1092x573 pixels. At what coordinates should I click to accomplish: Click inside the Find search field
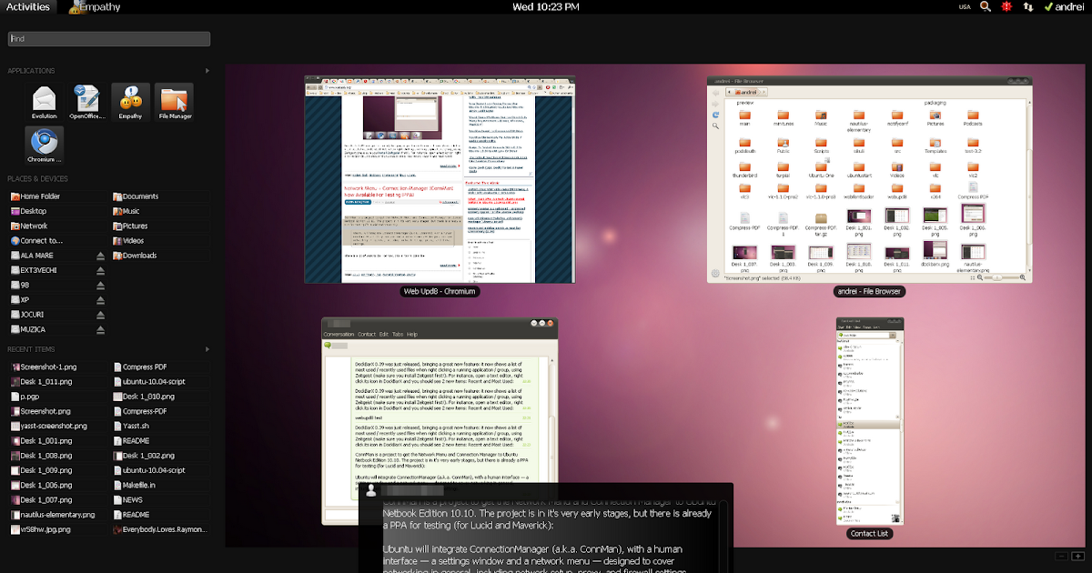click(x=108, y=38)
